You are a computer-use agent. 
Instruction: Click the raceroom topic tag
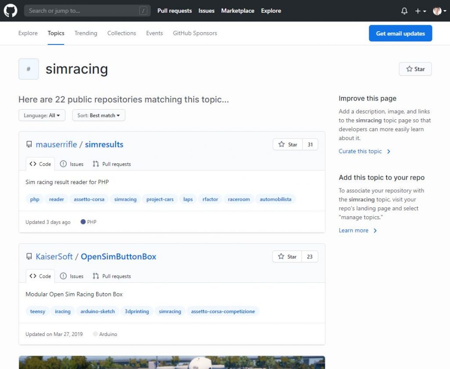pyautogui.click(x=239, y=199)
